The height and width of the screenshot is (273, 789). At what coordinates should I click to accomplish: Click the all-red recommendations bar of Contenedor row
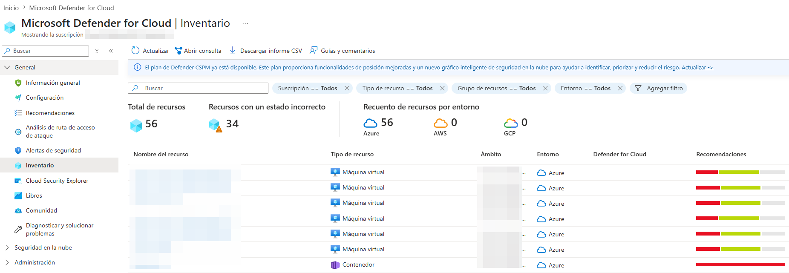[740, 264]
